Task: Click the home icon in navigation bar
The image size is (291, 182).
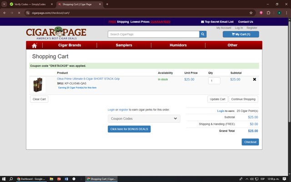Action: coord(34,45)
